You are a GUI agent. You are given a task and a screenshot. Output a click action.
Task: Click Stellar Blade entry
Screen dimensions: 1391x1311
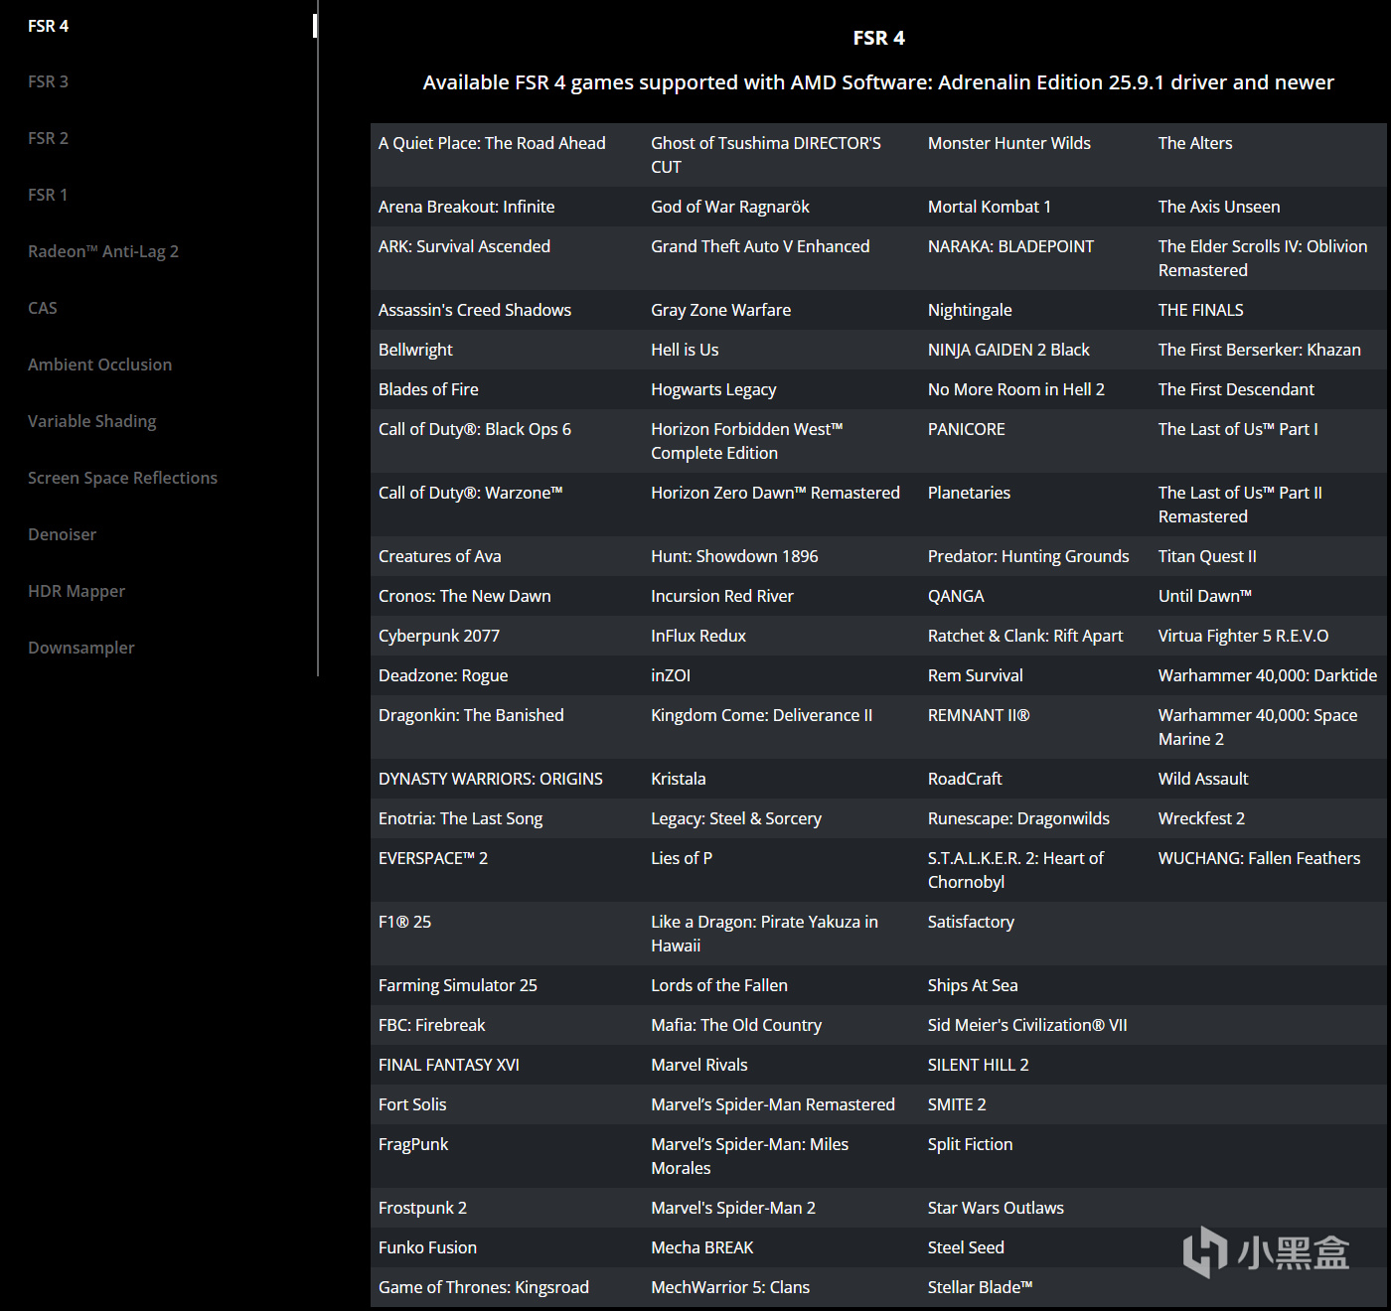[980, 1287]
